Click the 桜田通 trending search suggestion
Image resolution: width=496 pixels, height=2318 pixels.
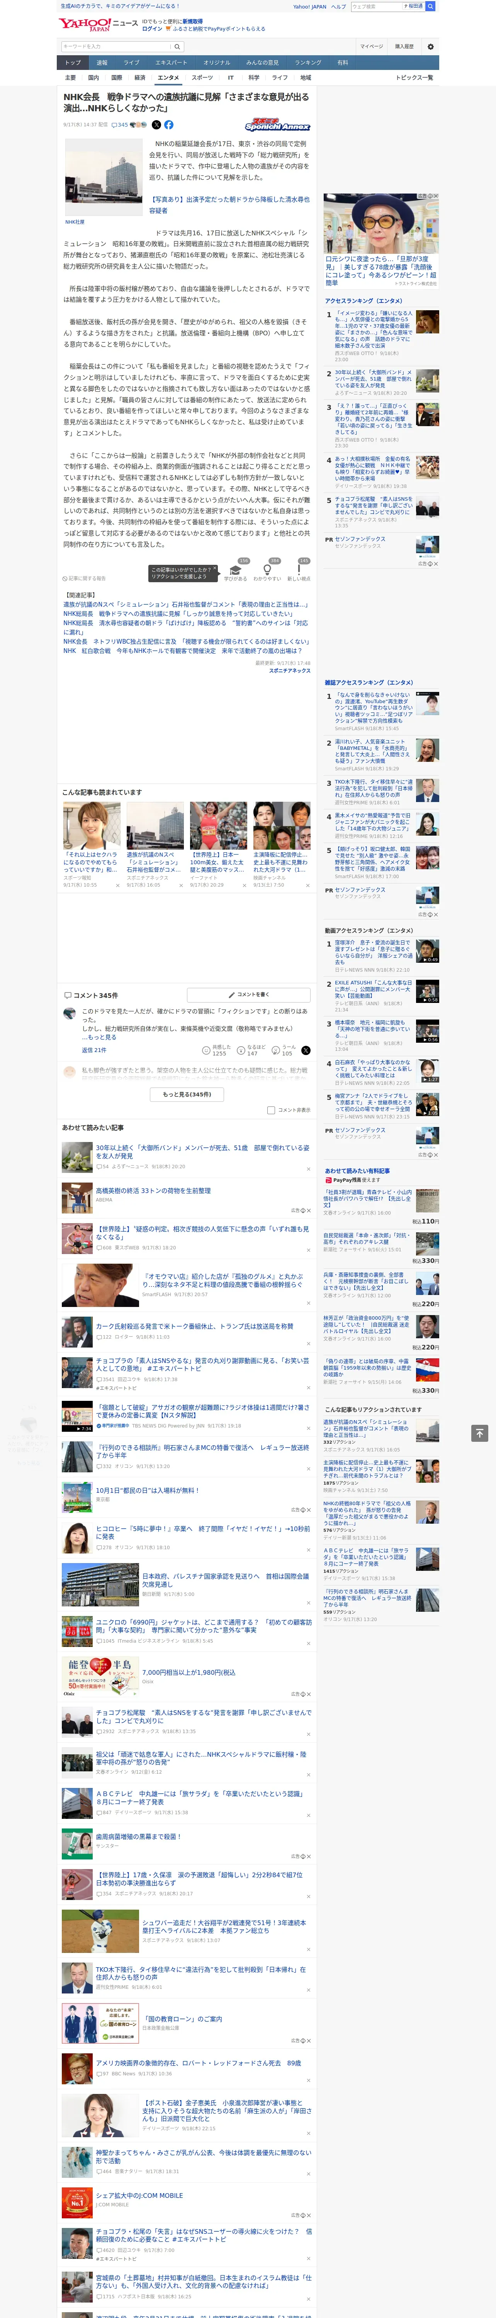point(414,6)
